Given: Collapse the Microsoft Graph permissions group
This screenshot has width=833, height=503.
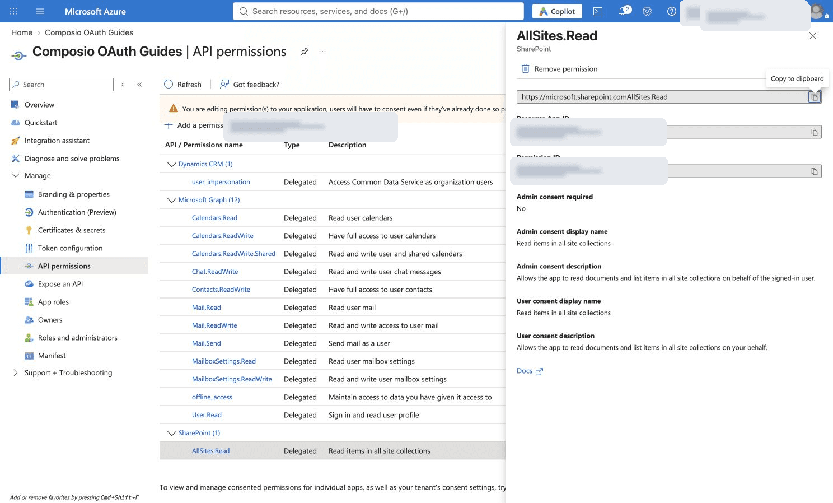Looking at the screenshot, I should pyautogui.click(x=172, y=200).
